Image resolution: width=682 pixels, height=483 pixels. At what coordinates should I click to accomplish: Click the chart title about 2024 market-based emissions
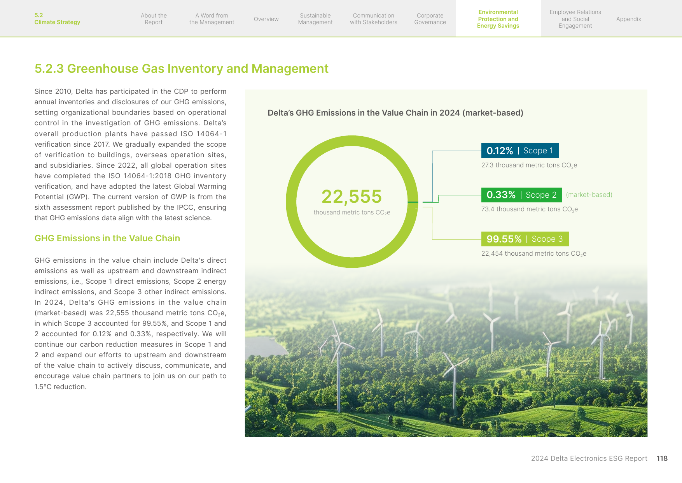pos(395,113)
